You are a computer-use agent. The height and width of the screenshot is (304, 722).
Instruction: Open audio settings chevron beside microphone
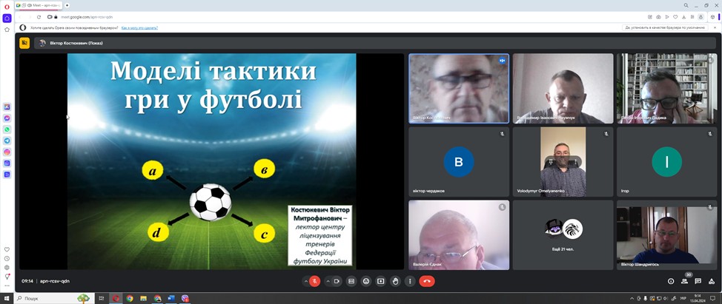[305, 281]
